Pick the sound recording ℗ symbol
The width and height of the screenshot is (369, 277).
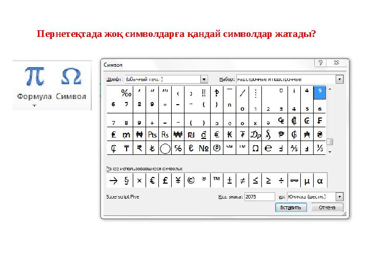coord(217,148)
